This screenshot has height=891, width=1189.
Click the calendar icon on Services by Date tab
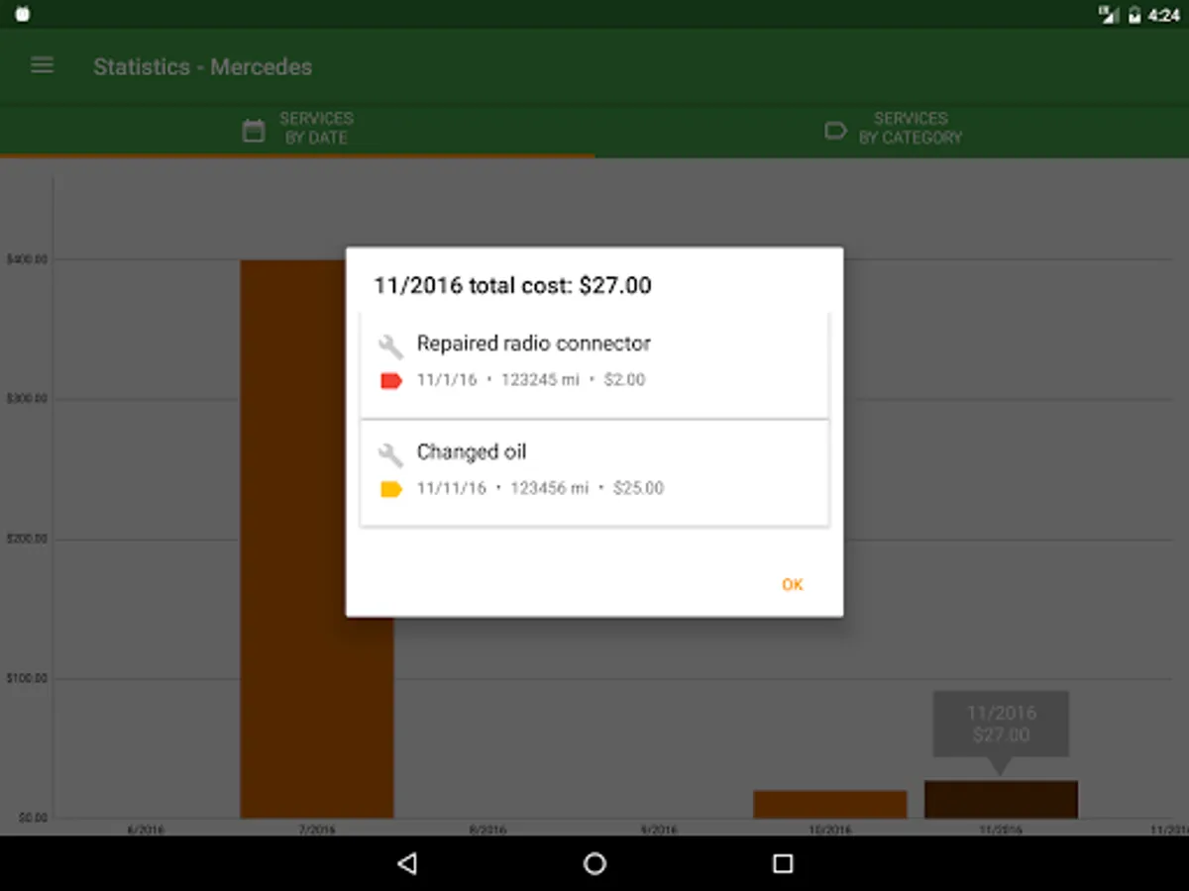[x=254, y=131]
